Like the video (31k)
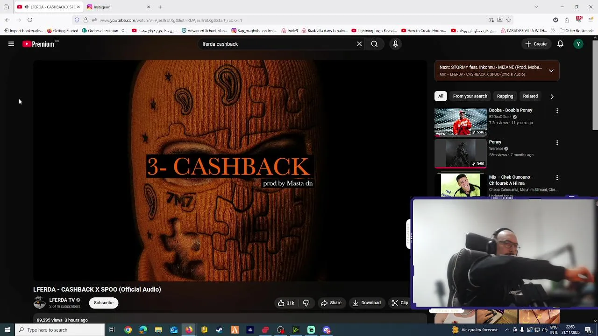Screen dimensions: 598x336 pyautogui.click(x=286, y=303)
